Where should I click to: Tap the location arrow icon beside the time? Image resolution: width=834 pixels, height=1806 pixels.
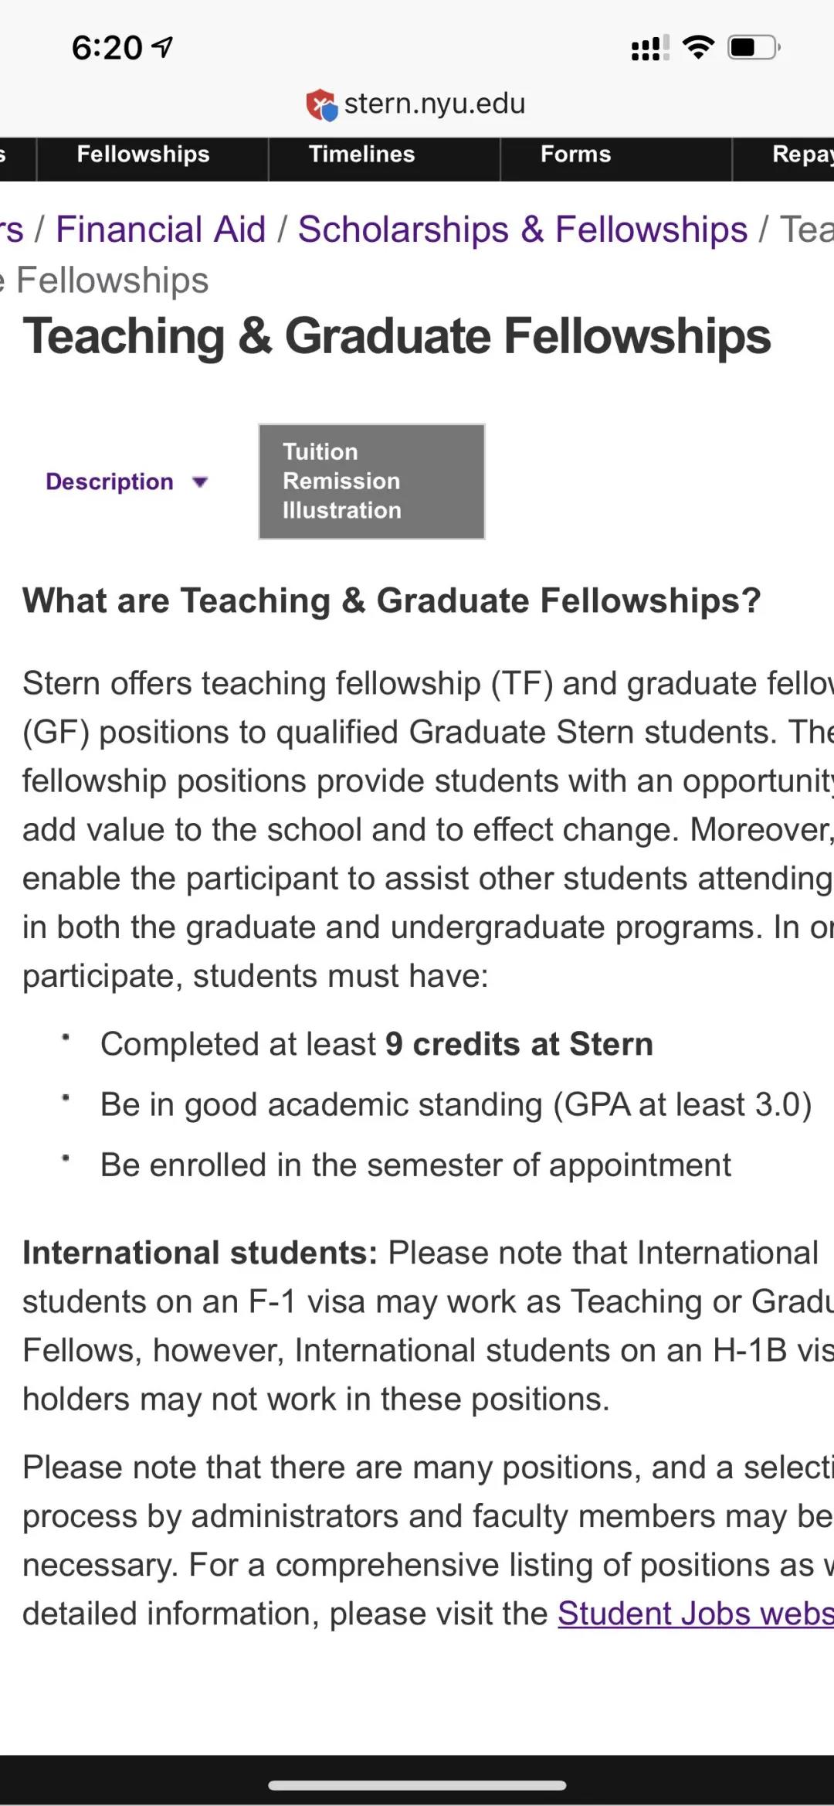point(163,47)
